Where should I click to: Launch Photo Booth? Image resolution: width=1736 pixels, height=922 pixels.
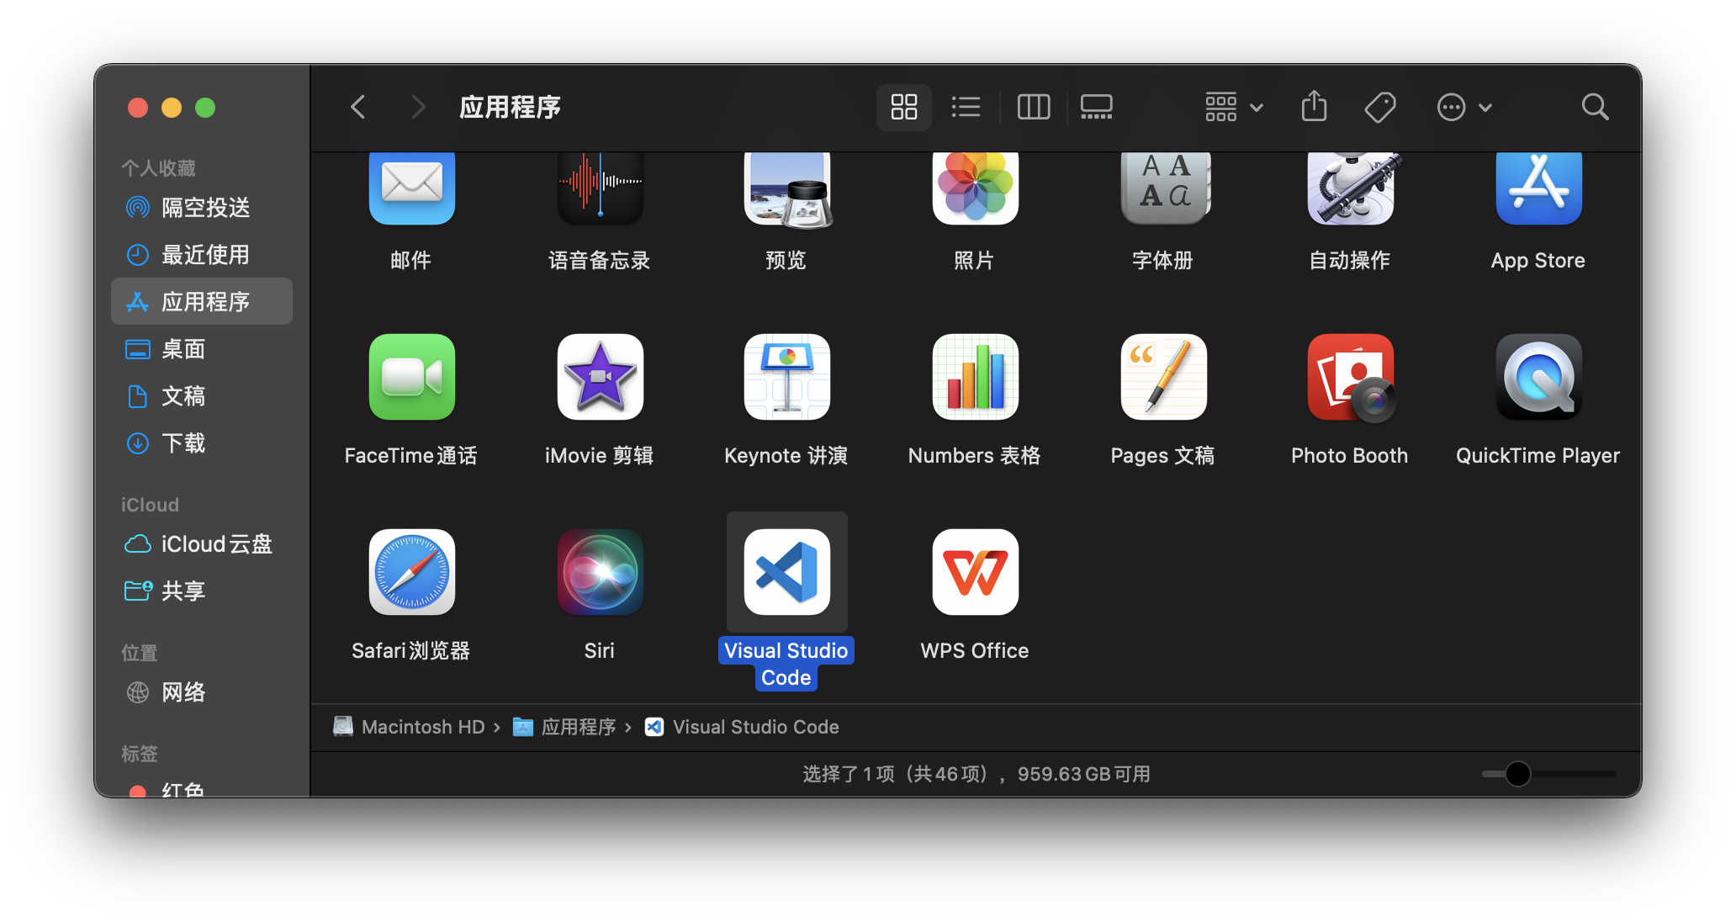pyautogui.click(x=1349, y=377)
